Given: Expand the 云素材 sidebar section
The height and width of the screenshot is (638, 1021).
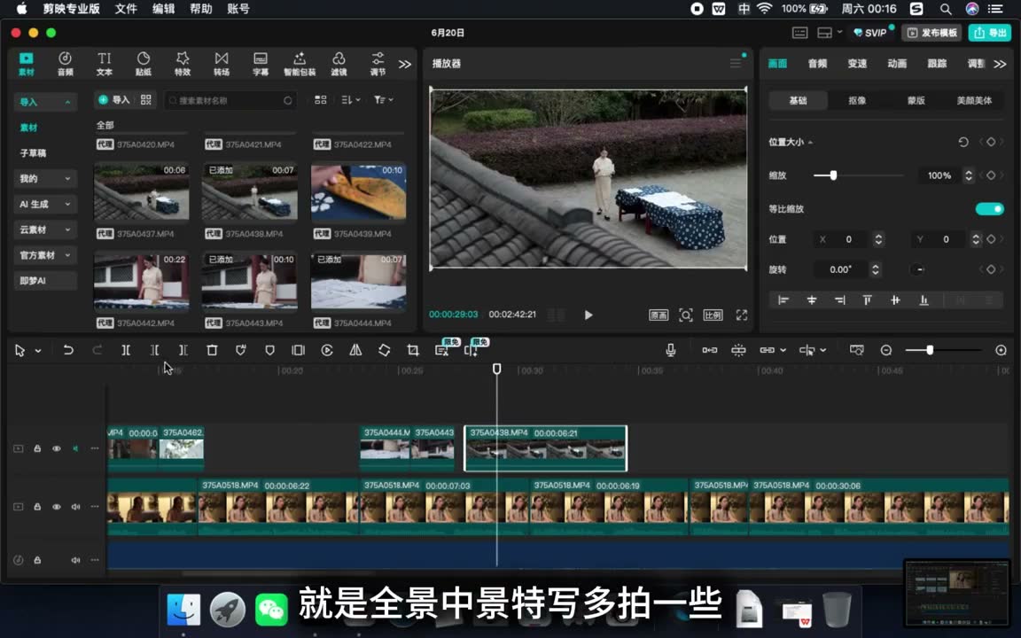Looking at the screenshot, I should pos(44,230).
